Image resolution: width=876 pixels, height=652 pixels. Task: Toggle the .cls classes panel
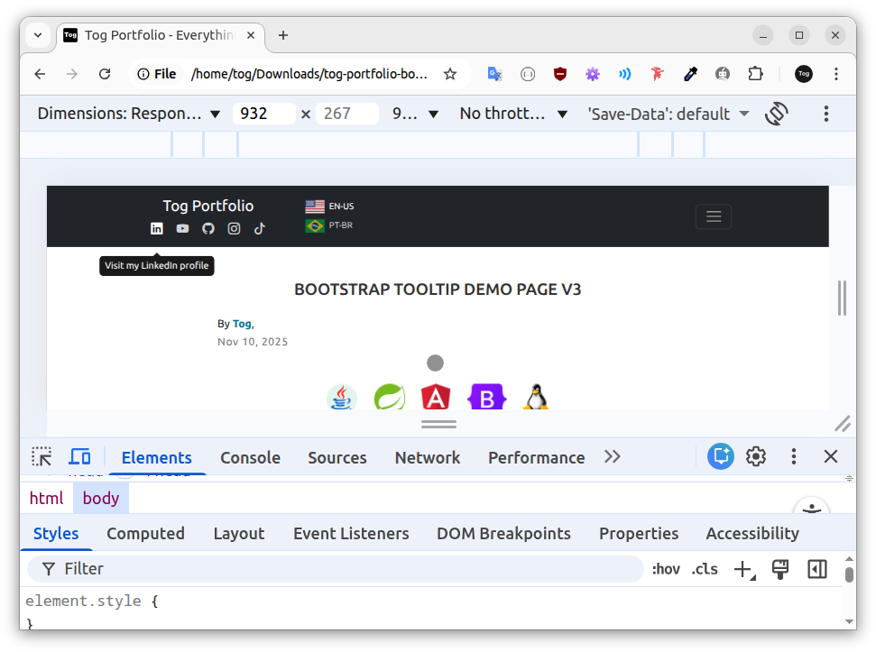coord(705,569)
